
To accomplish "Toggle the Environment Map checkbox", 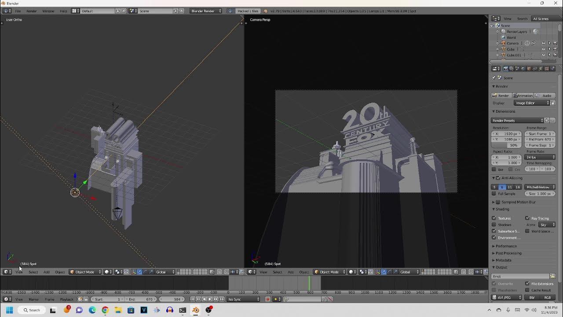I will 494,238.
